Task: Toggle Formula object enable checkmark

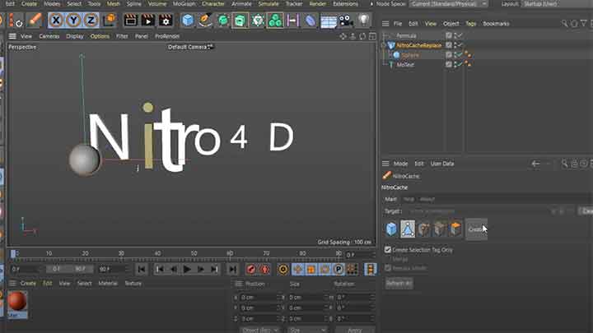Action: (x=459, y=35)
